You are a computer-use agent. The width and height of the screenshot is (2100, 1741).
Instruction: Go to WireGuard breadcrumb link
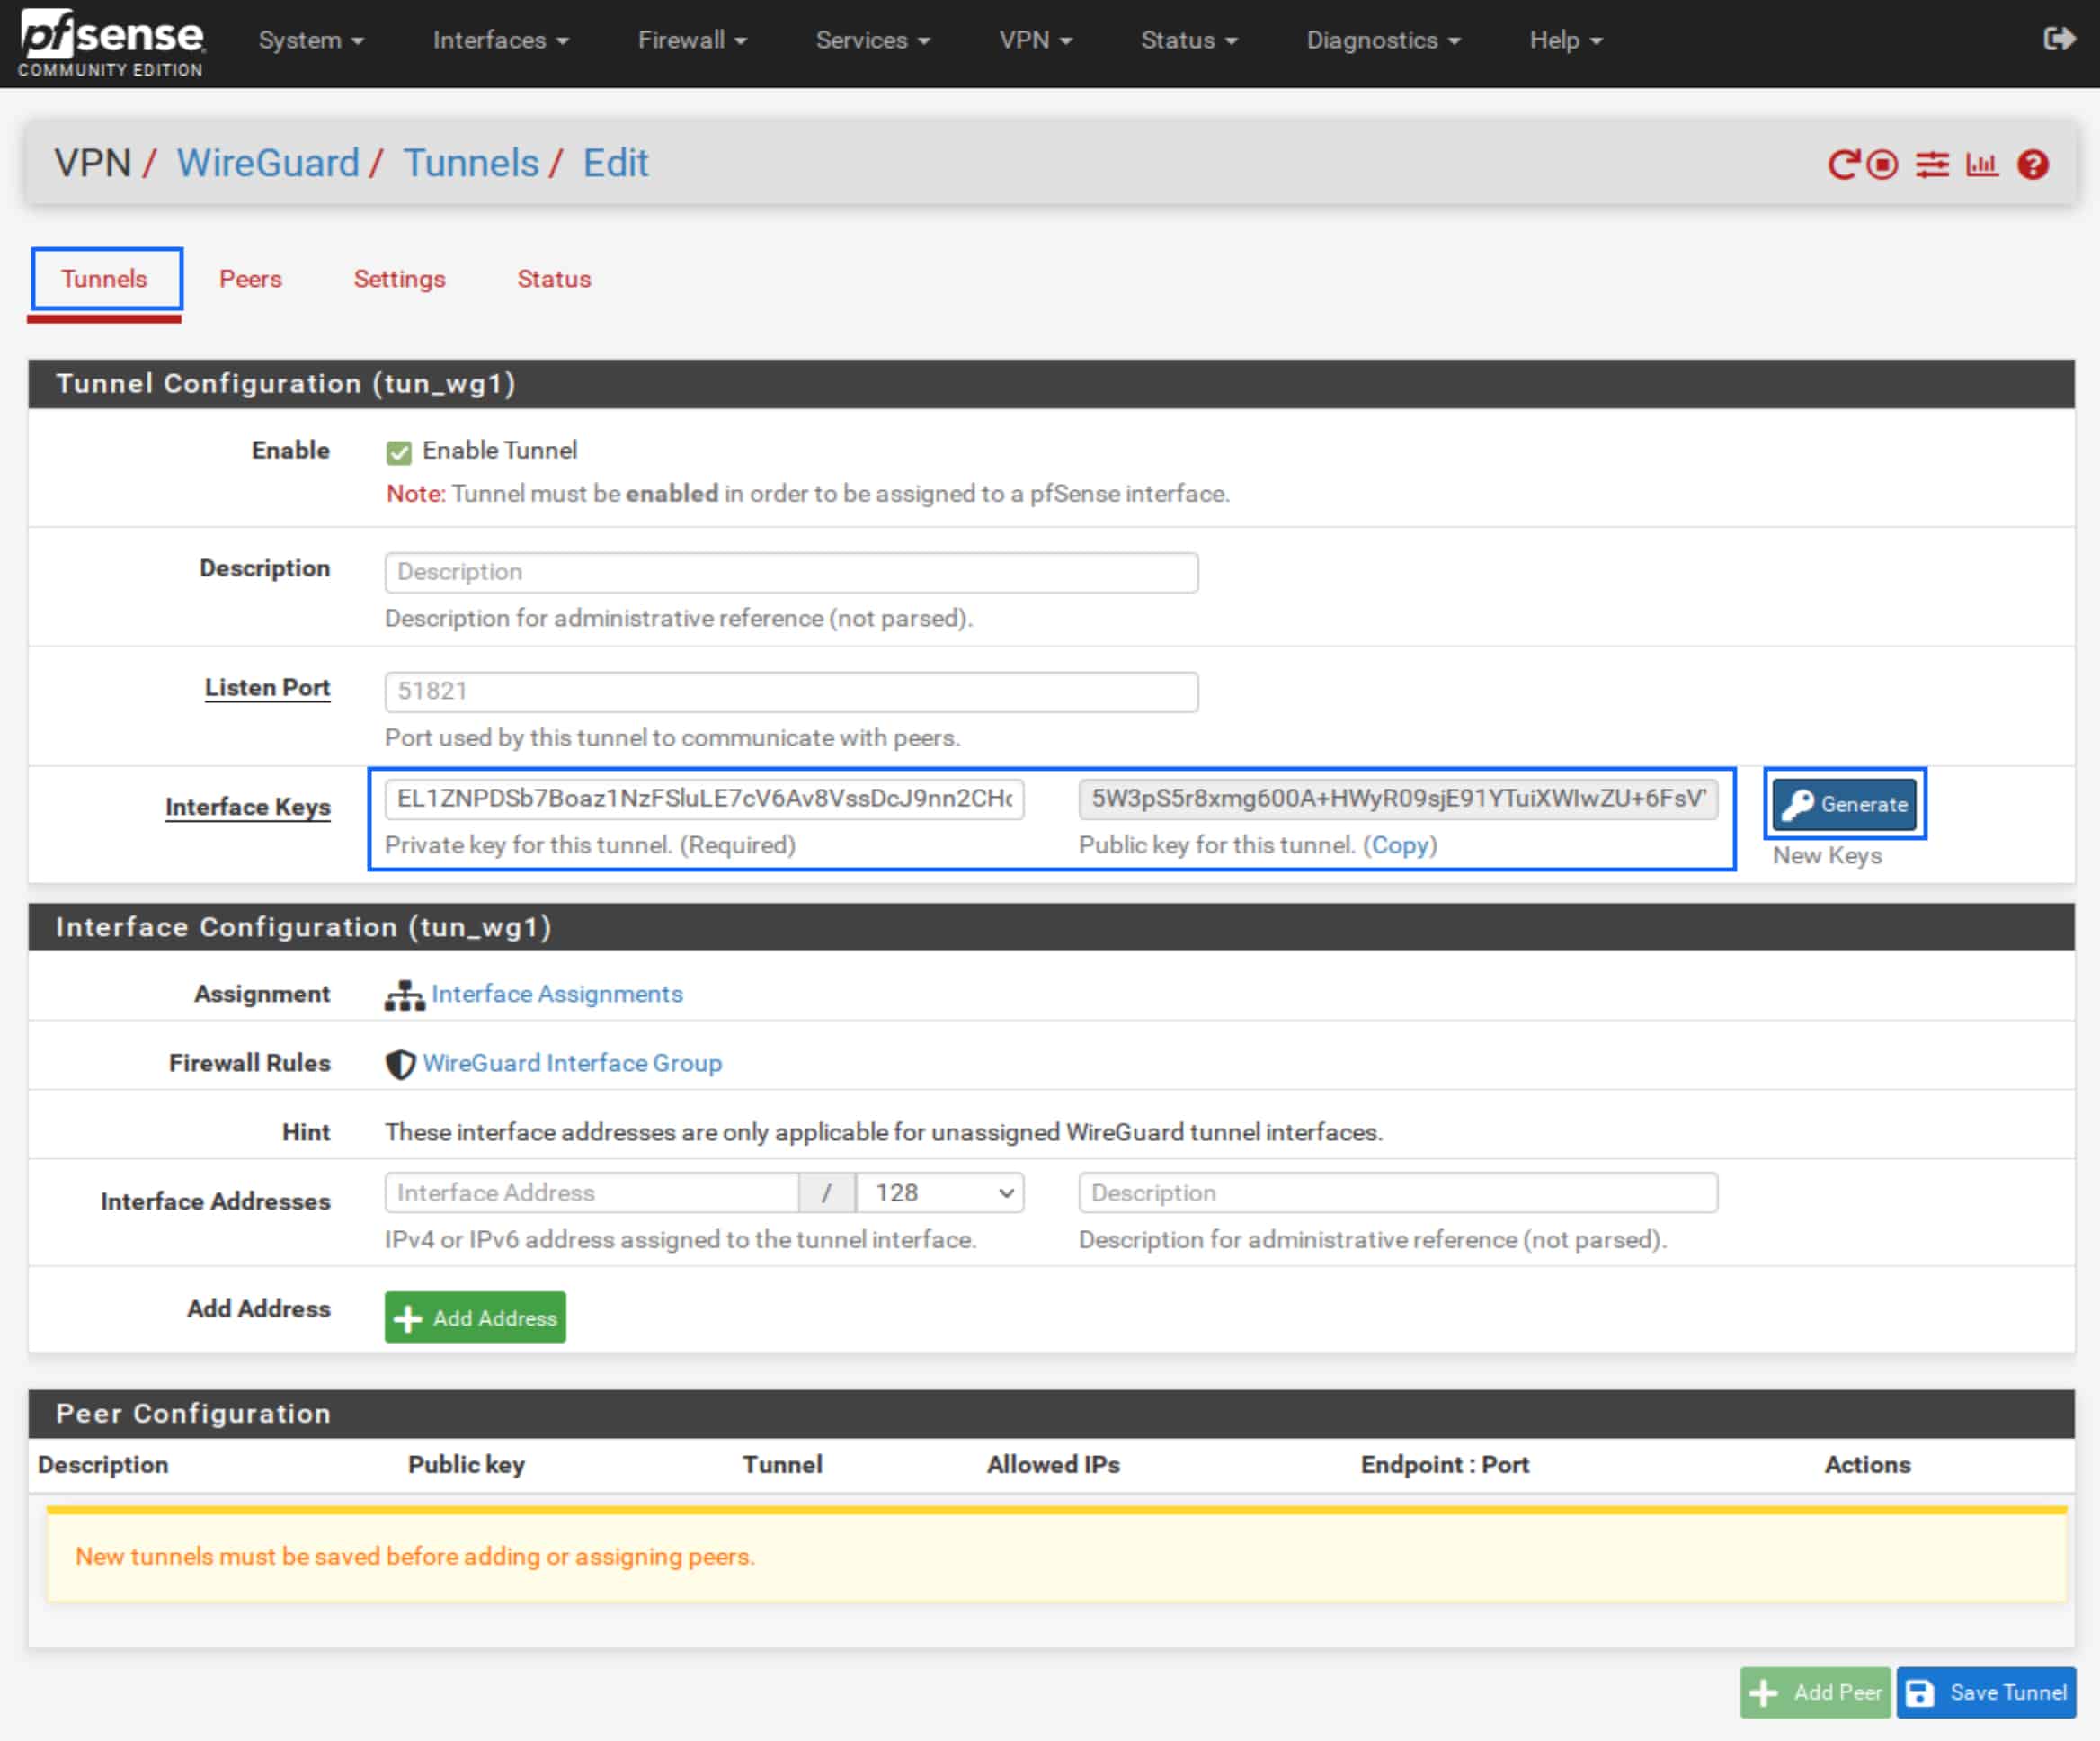(x=268, y=163)
